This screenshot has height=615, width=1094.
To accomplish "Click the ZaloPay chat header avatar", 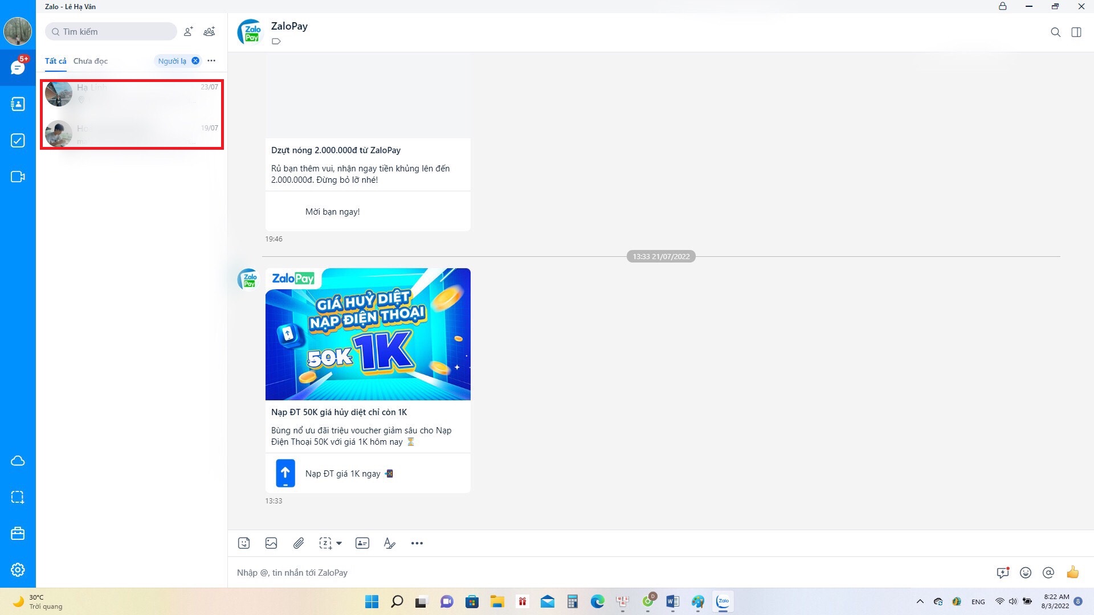I will [250, 32].
